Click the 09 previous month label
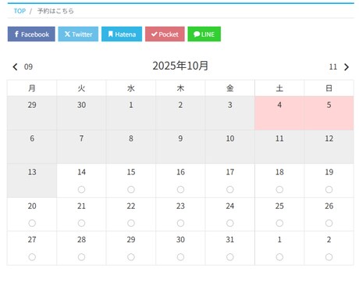This screenshot has width=359, height=297. click(x=28, y=67)
